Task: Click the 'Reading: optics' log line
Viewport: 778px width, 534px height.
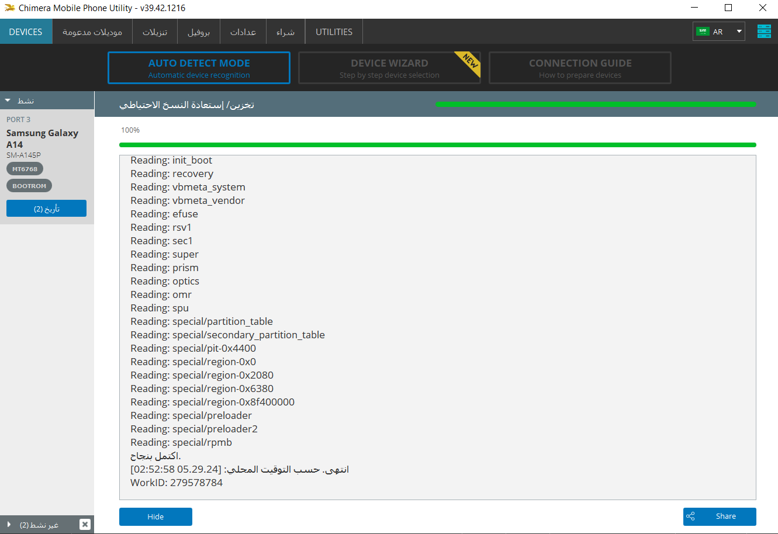Action: coord(165,281)
